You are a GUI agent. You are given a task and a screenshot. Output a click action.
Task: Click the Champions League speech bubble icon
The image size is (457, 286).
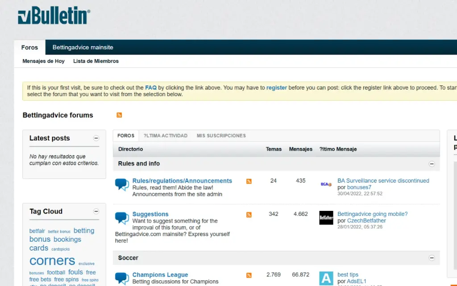(122, 278)
